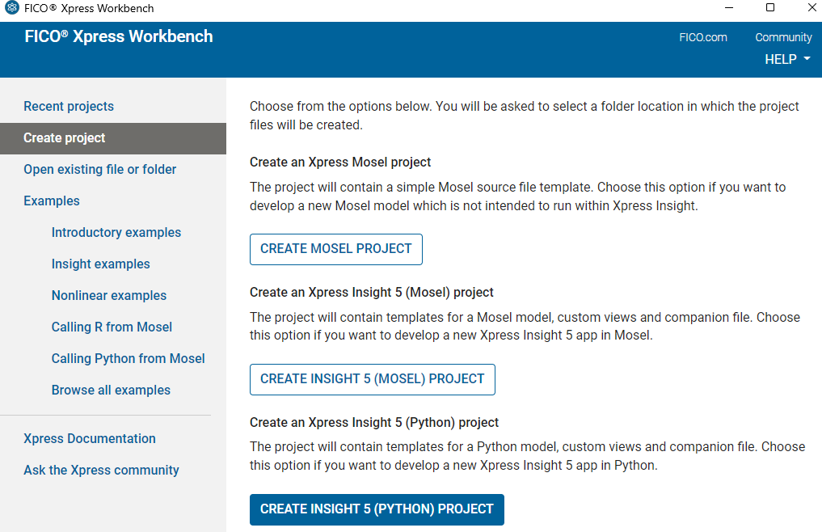Open Calling Python from Mosel examples
This screenshot has width=822, height=532.
click(129, 358)
